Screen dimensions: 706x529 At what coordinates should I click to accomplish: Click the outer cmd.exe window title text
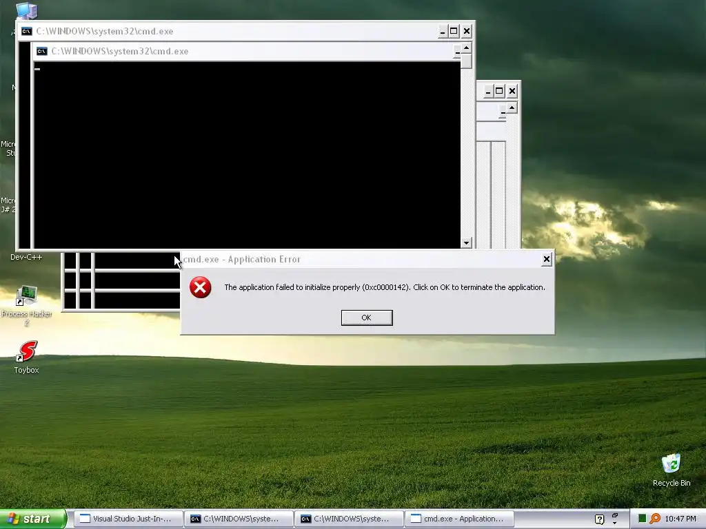105,31
